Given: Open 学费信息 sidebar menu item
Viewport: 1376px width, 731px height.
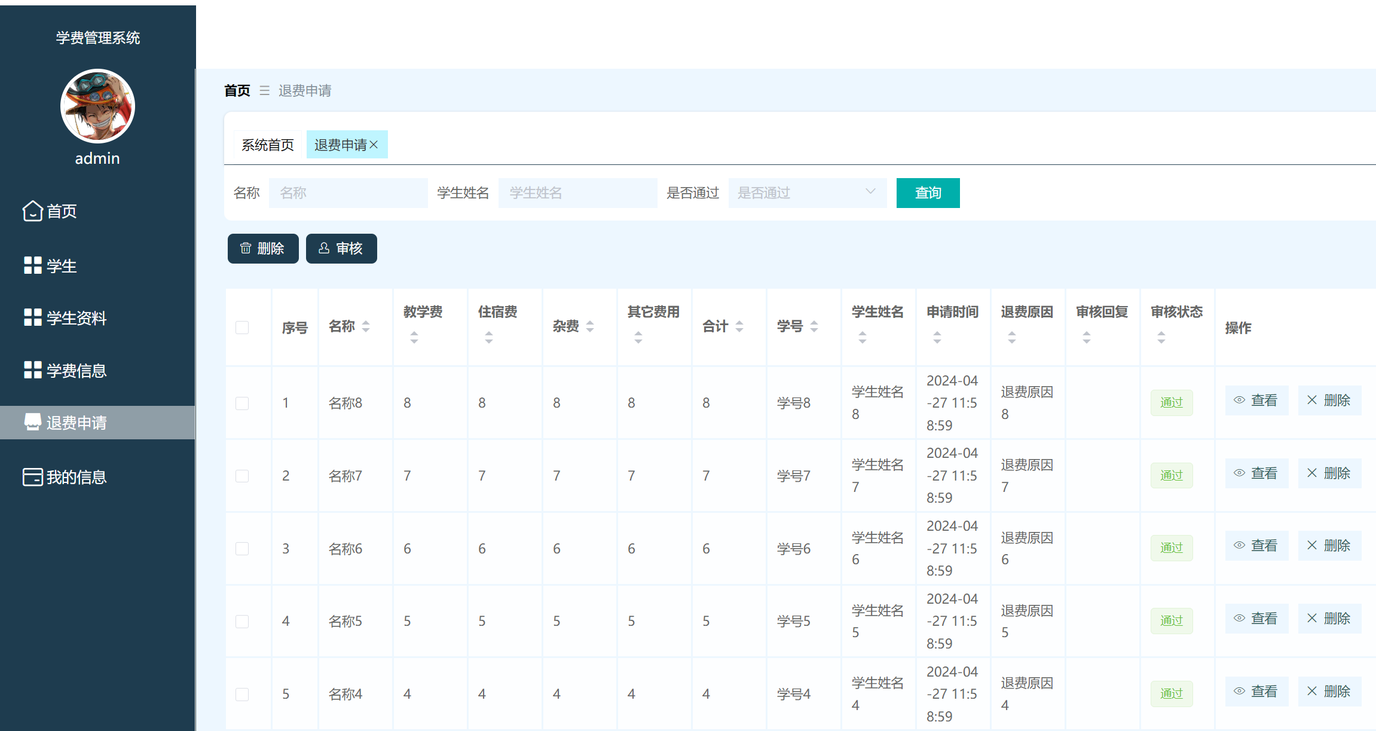Looking at the screenshot, I should coord(97,371).
